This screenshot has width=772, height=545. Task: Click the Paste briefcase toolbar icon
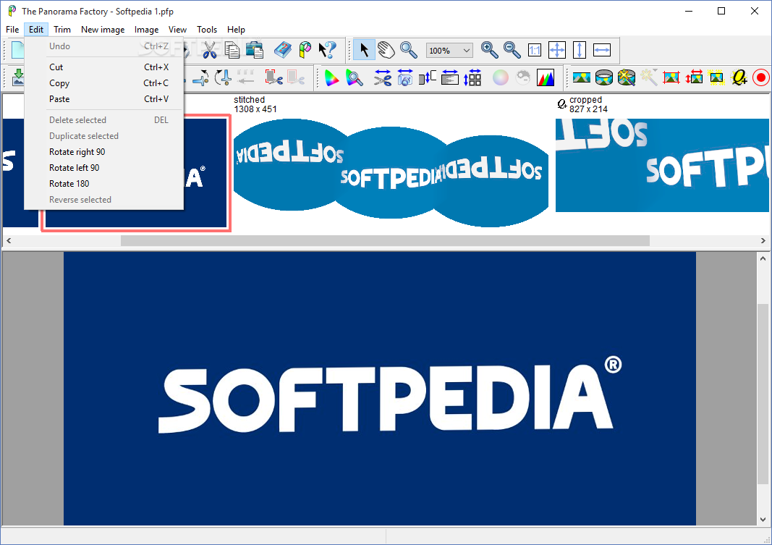pyautogui.click(x=255, y=50)
